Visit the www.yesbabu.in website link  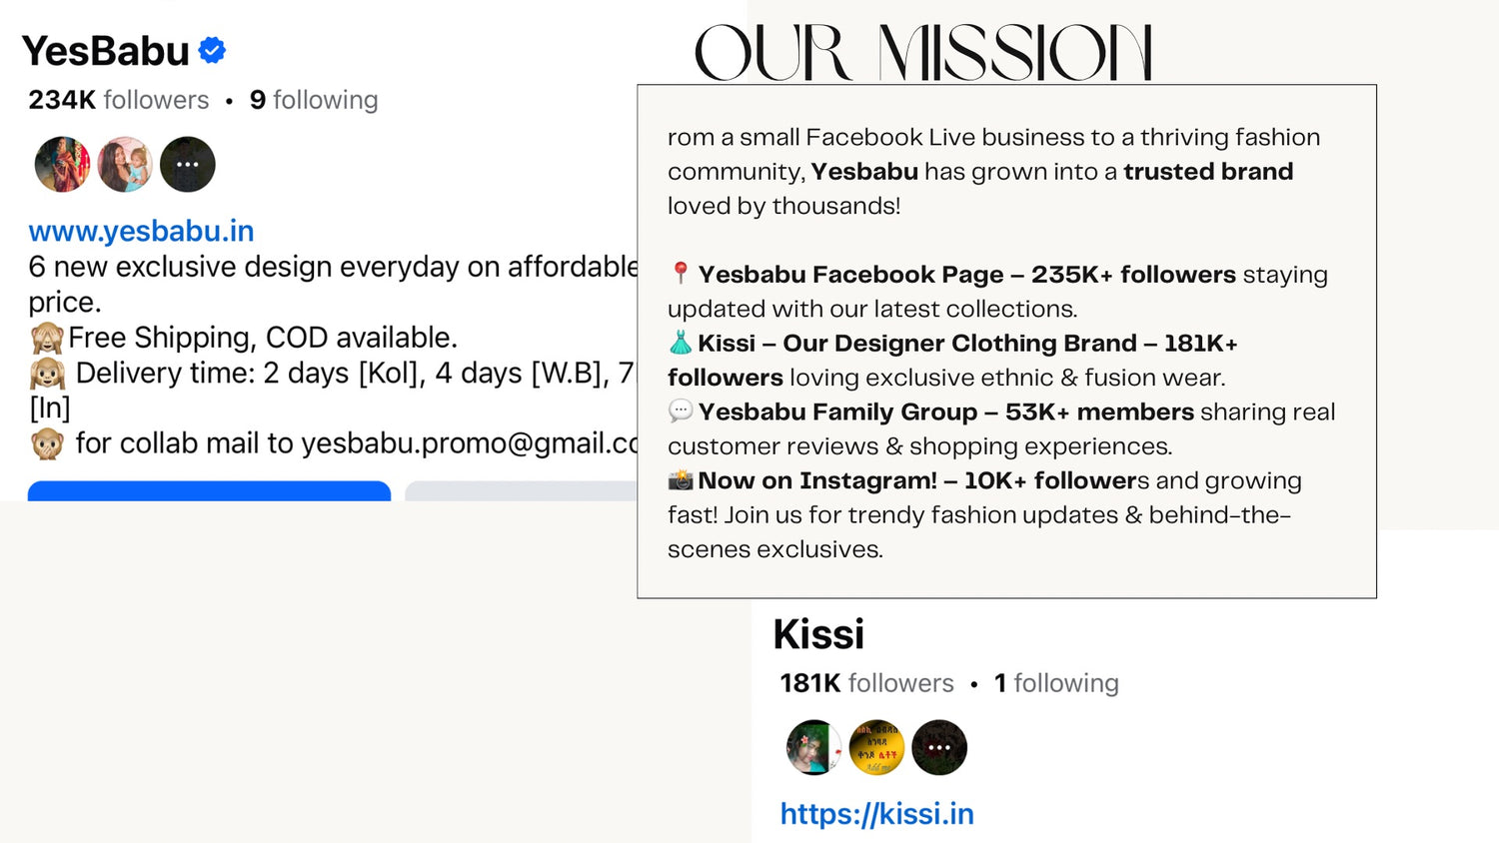point(141,231)
